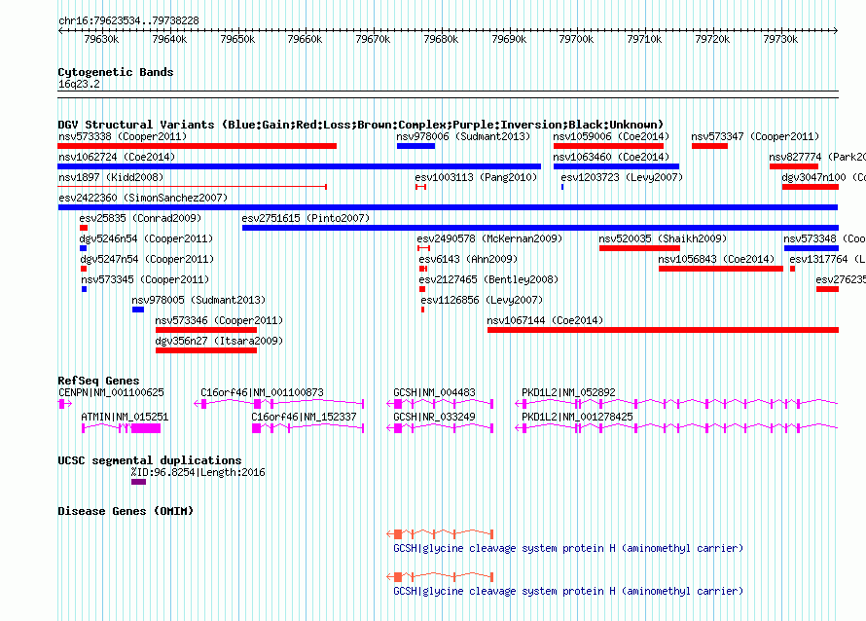Click ATMIN|NM_015251 gene label
This screenshot has width=866, height=621.
tap(125, 417)
